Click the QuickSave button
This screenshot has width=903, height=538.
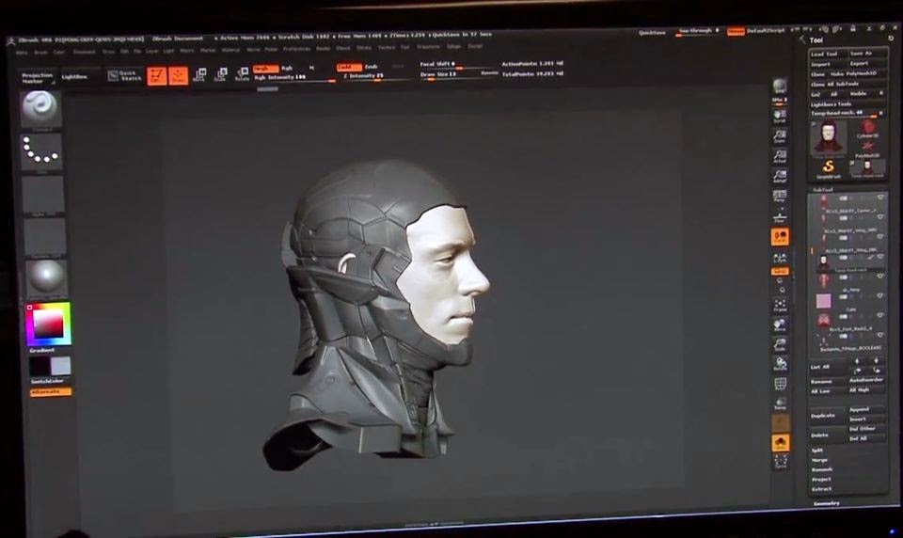[x=653, y=33]
